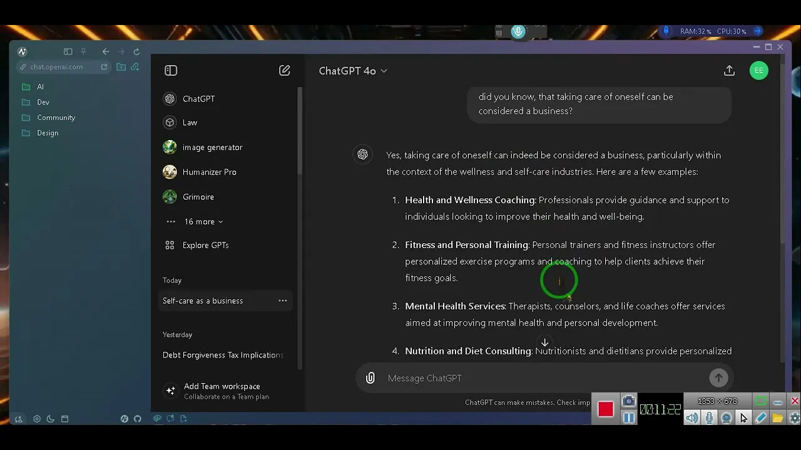The image size is (801, 450).
Task: Open the GitHub icon in bottom bar
Action: point(138,419)
